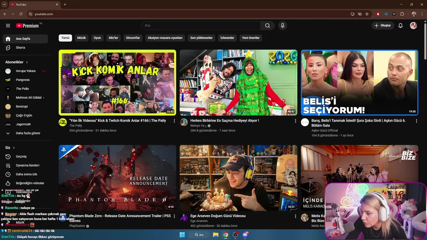The image size is (427, 240).
Task: Open Beğendiğim videolar liked videos
Action: (x=25, y=183)
